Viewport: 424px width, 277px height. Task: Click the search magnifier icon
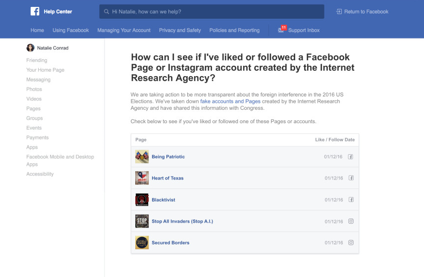(106, 11)
